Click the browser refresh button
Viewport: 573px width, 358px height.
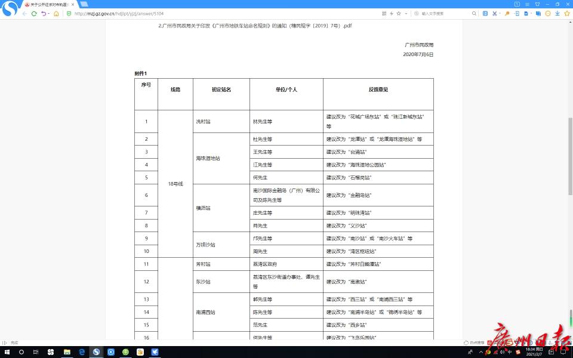pos(34,13)
